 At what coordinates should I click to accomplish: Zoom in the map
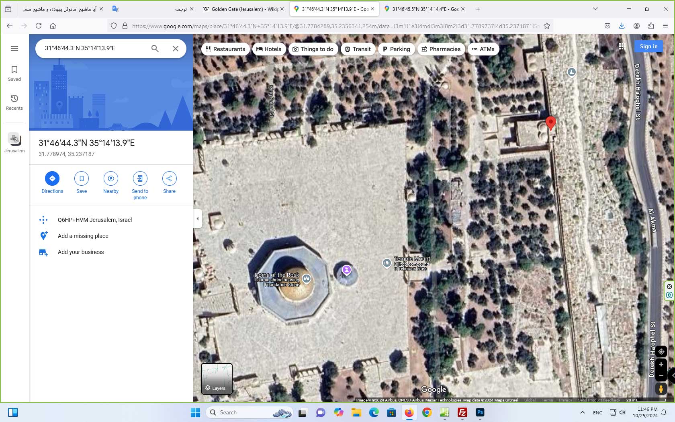click(x=661, y=365)
